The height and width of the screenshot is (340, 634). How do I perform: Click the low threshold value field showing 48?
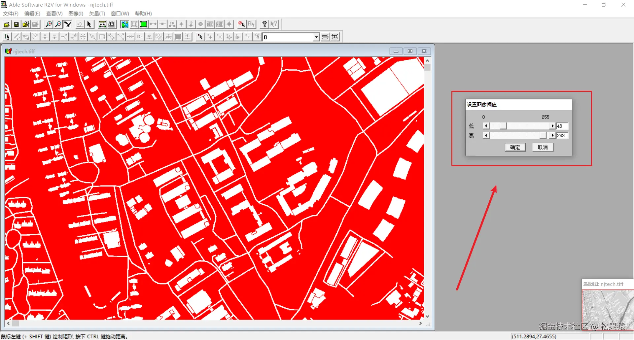562,126
